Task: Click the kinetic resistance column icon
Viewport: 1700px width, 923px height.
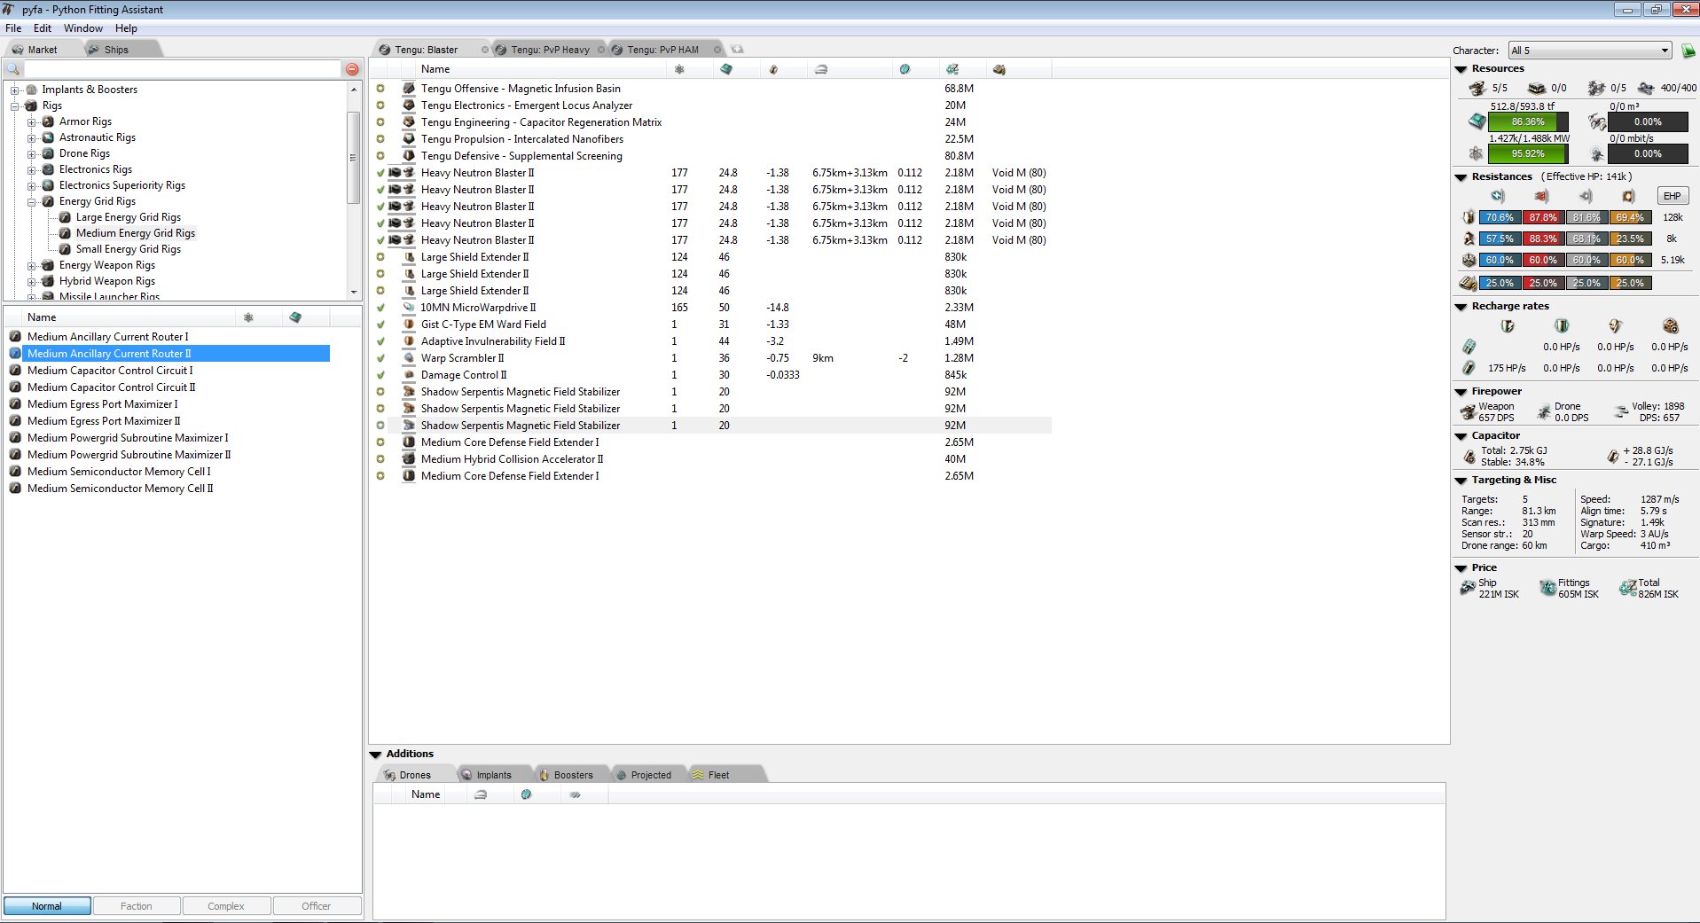Action: [1586, 196]
